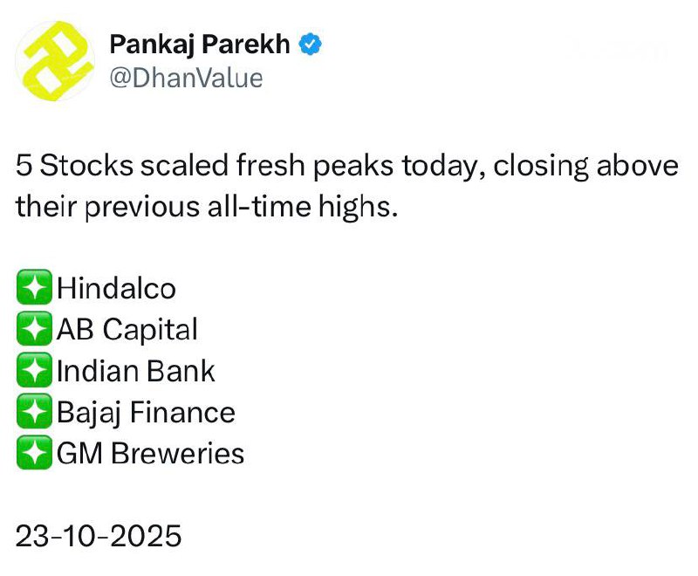
Task: Select the Indian Bank stock name
Action: click(x=135, y=372)
